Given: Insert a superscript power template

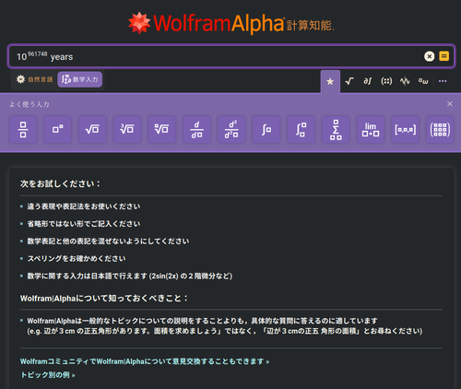Looking at the screenshot, I should [58, 129].
